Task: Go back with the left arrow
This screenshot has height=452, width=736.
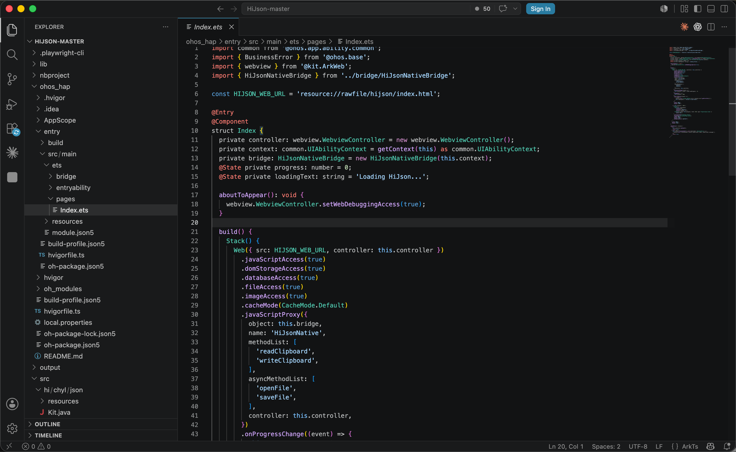Action: click(x=220, y=9)
